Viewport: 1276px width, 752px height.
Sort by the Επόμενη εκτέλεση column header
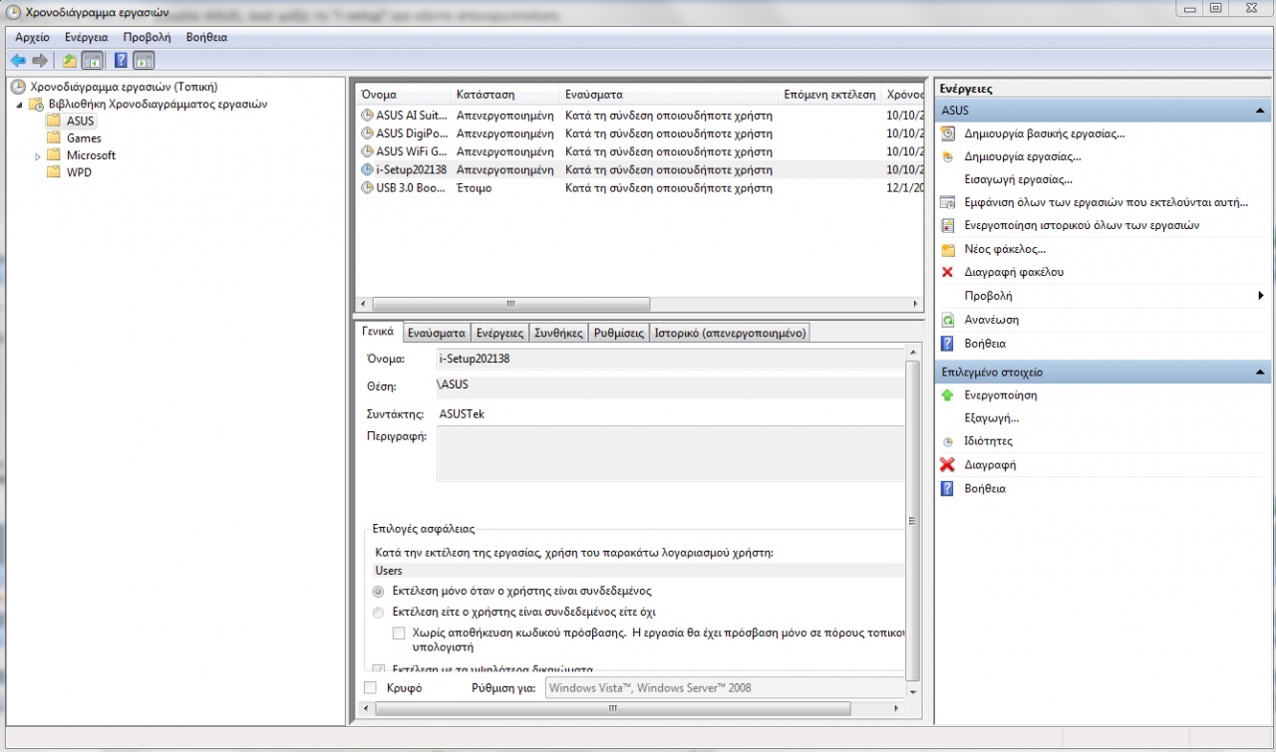click(830, 95)
